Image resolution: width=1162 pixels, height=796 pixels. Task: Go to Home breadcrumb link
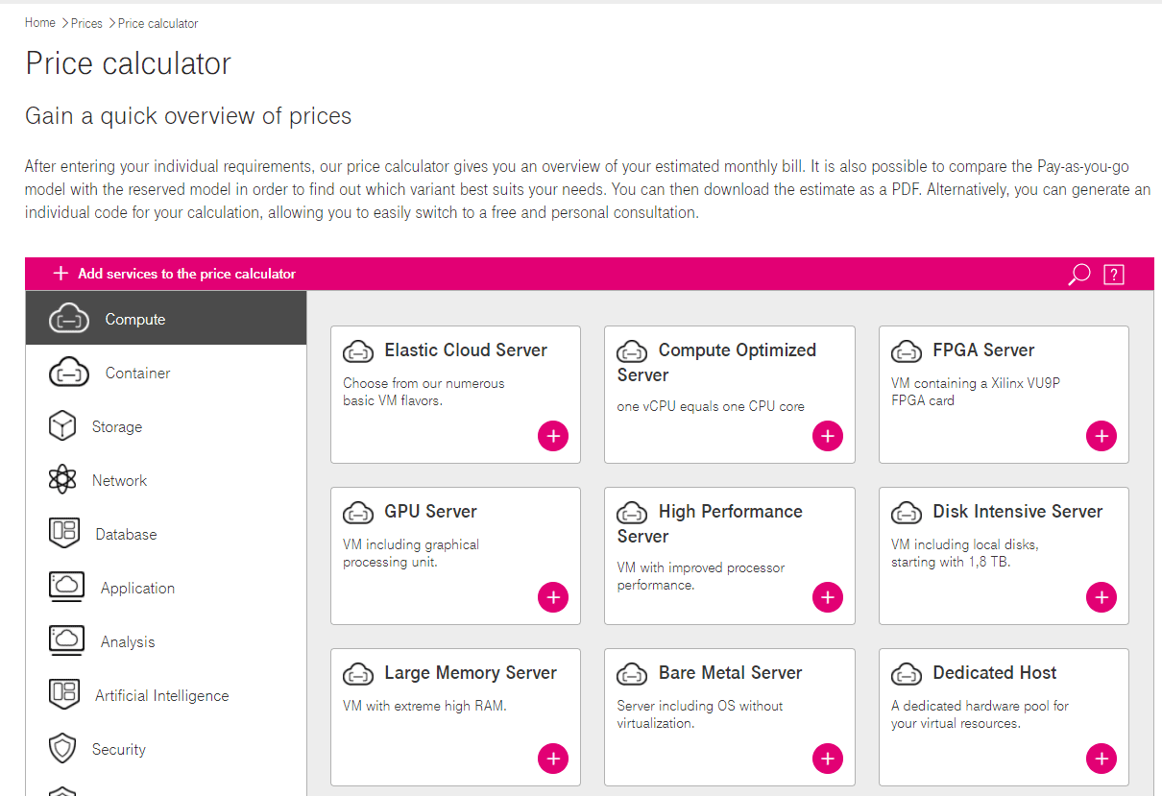tap(40, 23)
